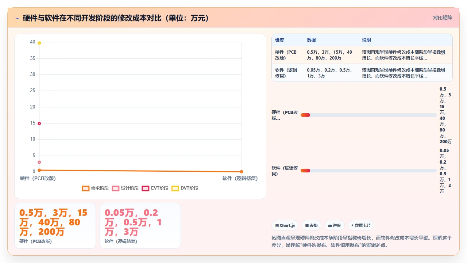Toggle the EVT阶段 legend item

[x=155, y=188]
